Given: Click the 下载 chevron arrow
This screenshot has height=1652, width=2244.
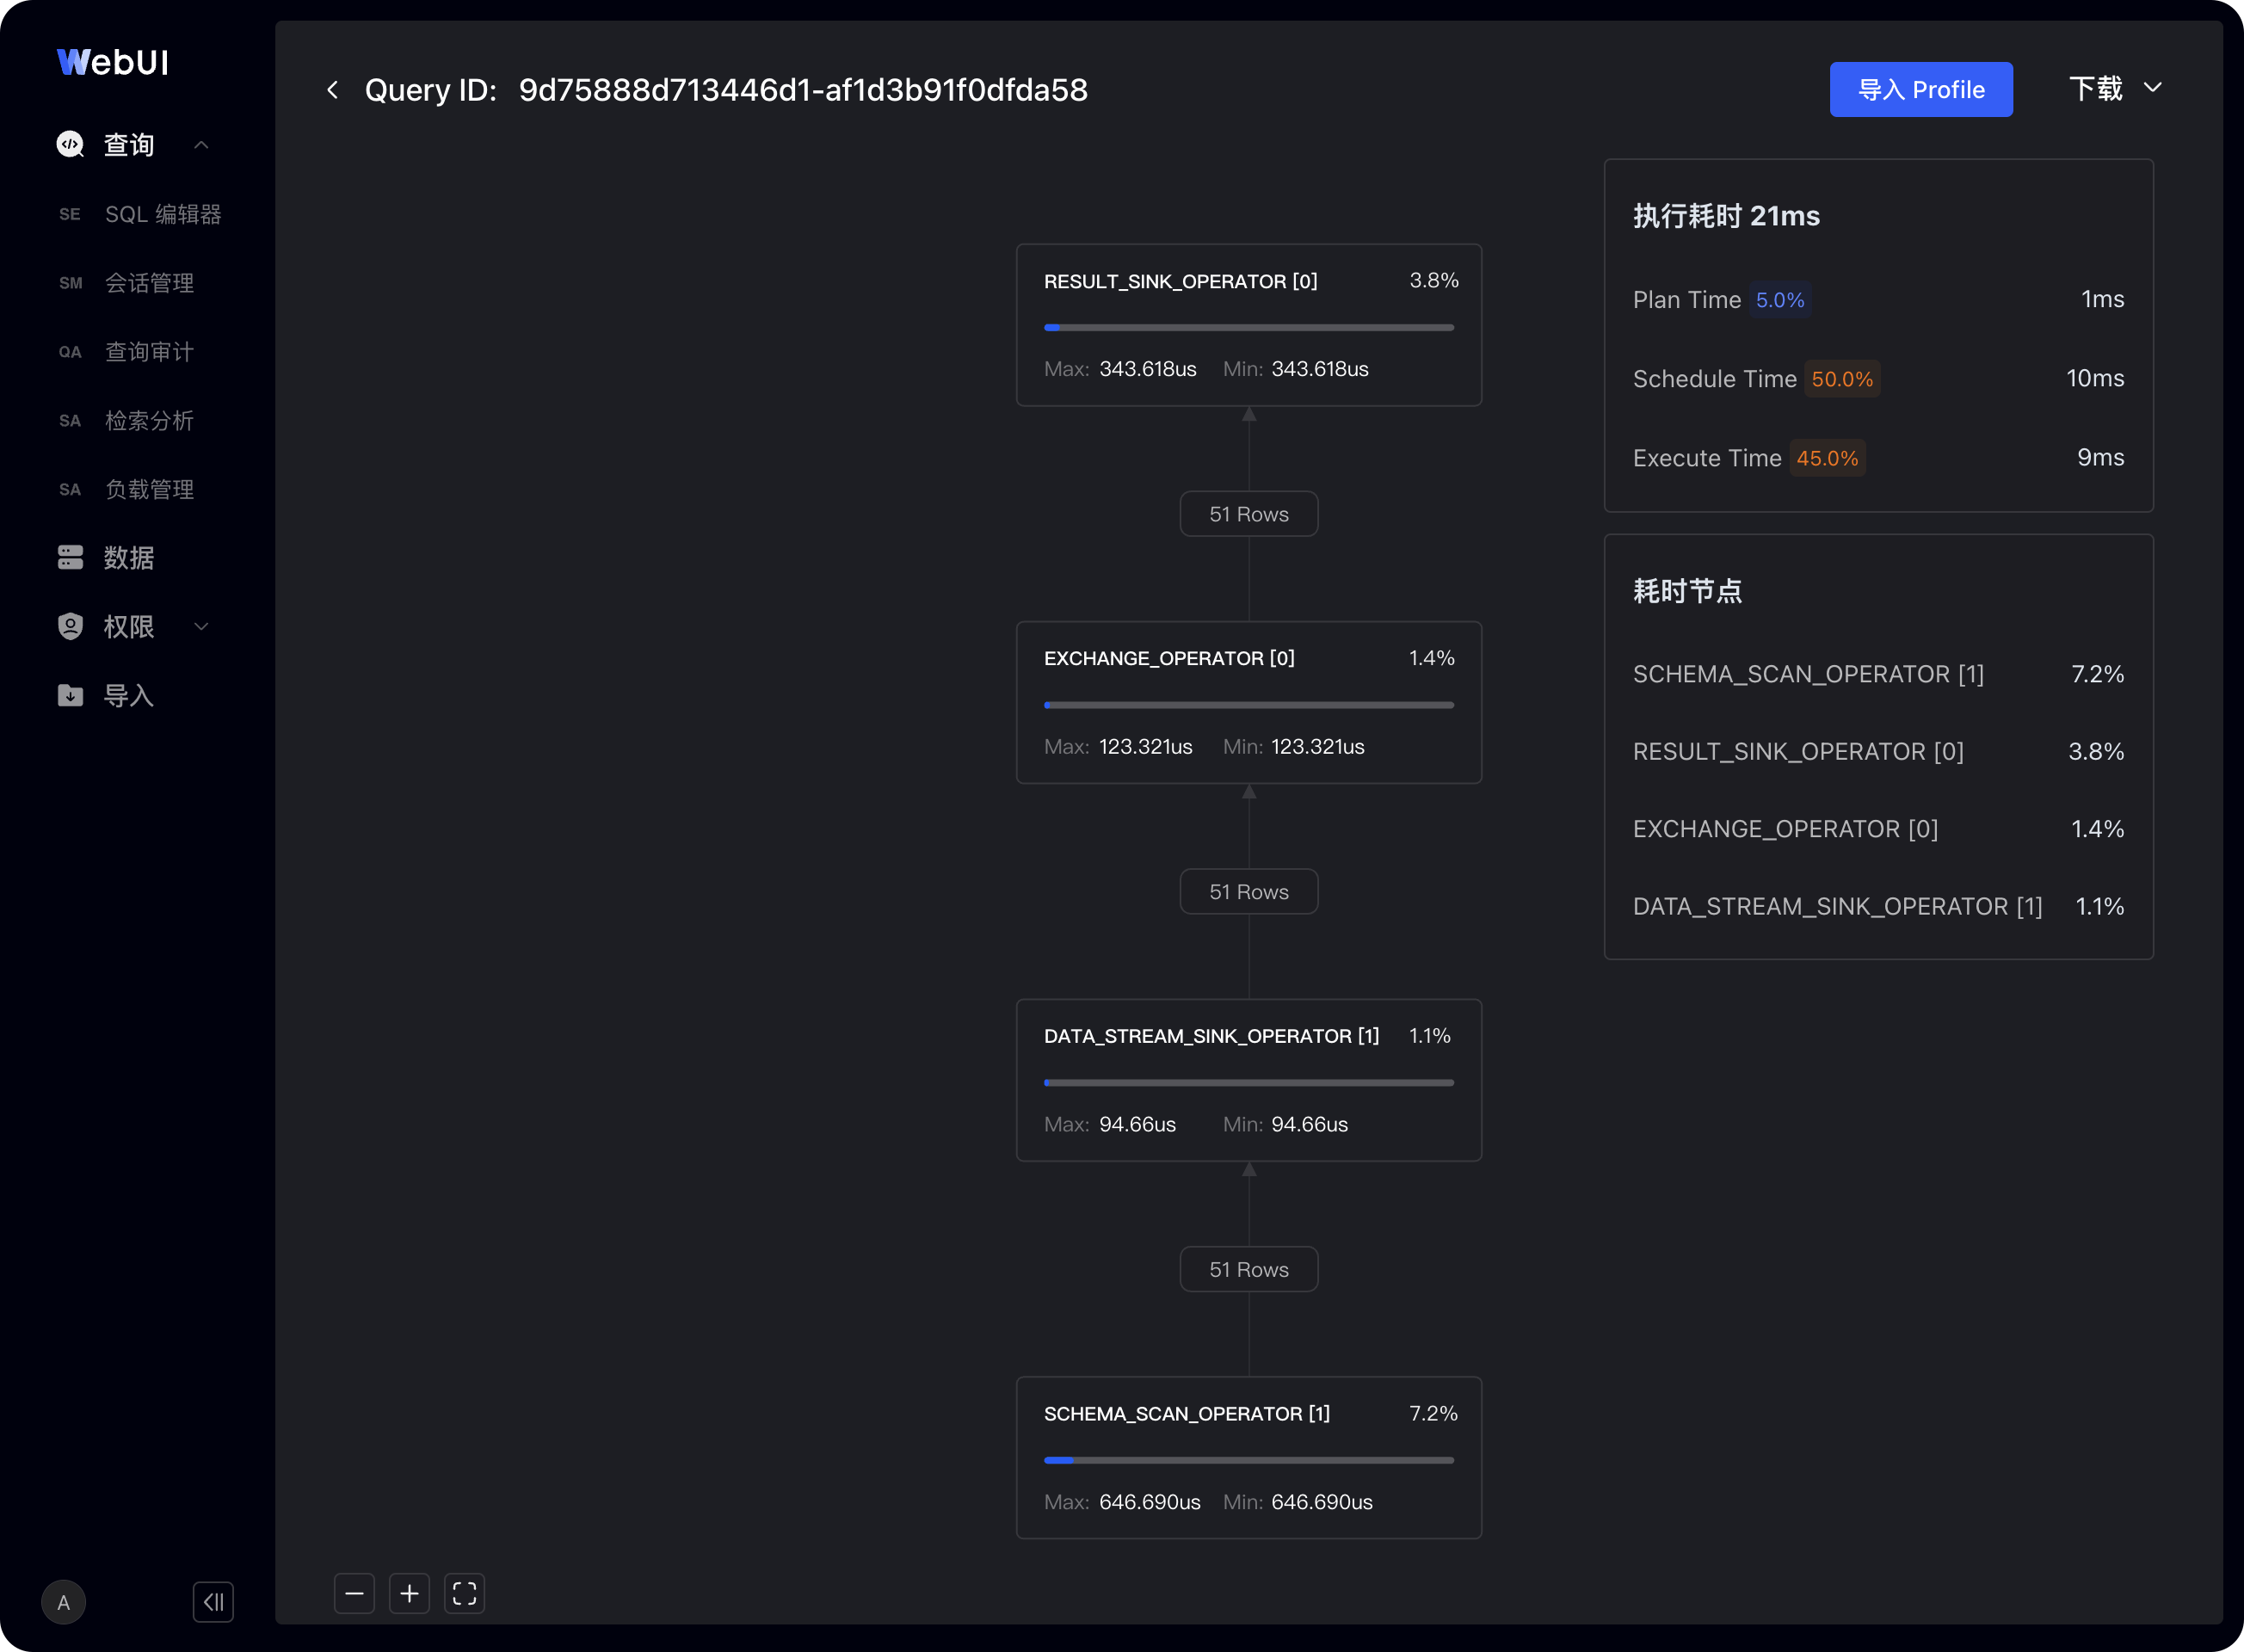Looking at the screenshot, I should 2153,88.
